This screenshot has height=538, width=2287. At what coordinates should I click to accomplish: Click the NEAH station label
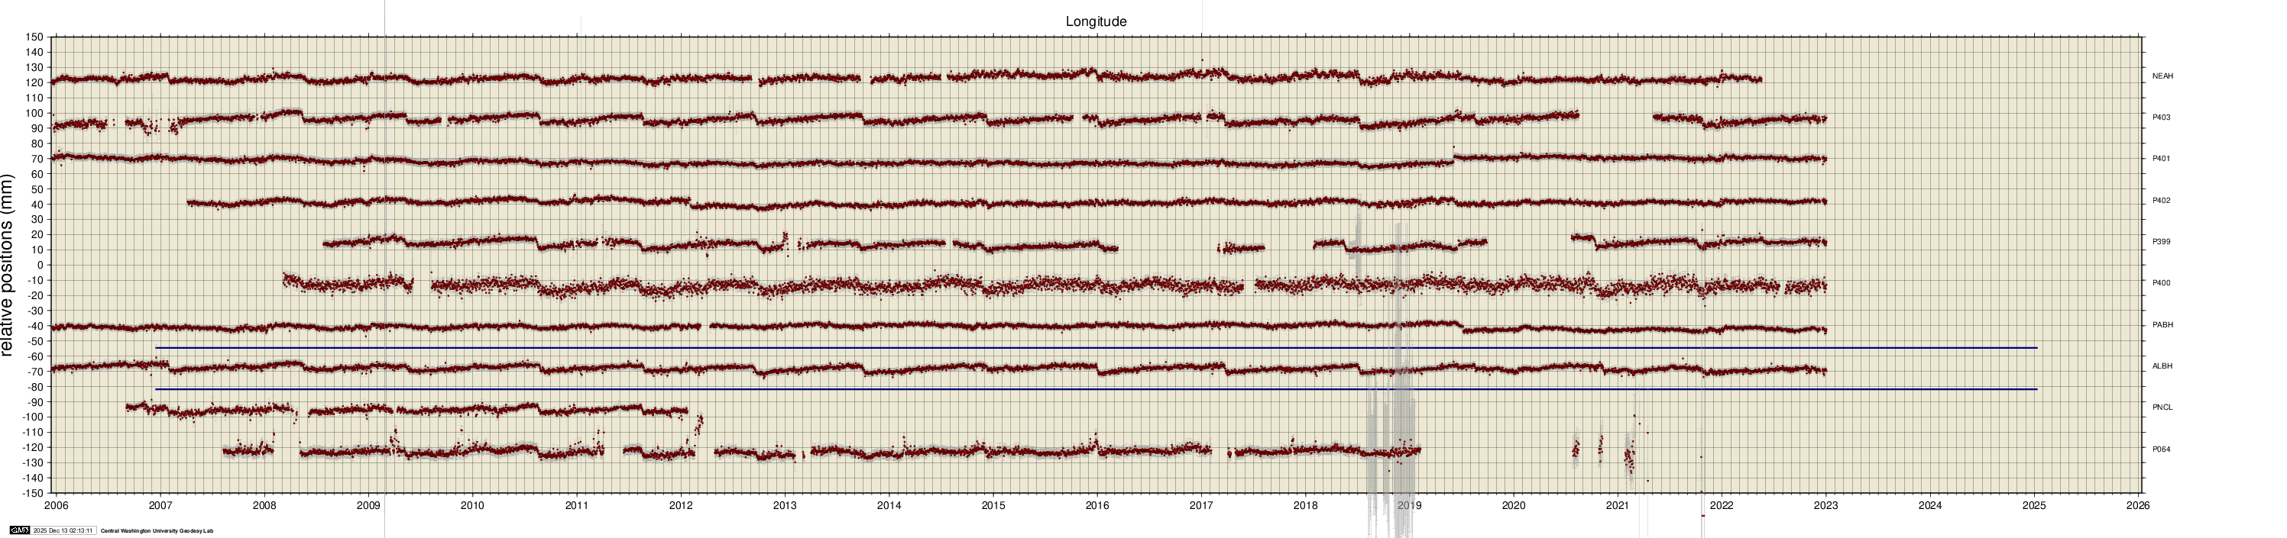pyautogui.click(x=2162, y=76)
